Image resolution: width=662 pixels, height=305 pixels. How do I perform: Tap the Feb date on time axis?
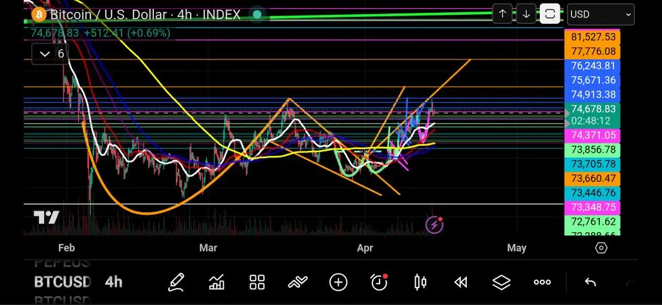[x=67, y=248]
